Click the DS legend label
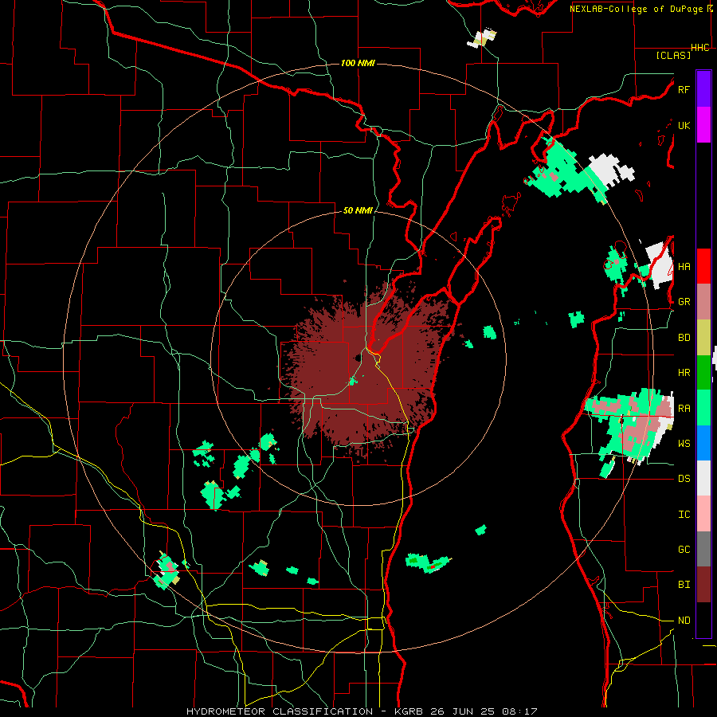 click(x=684, y=478)
